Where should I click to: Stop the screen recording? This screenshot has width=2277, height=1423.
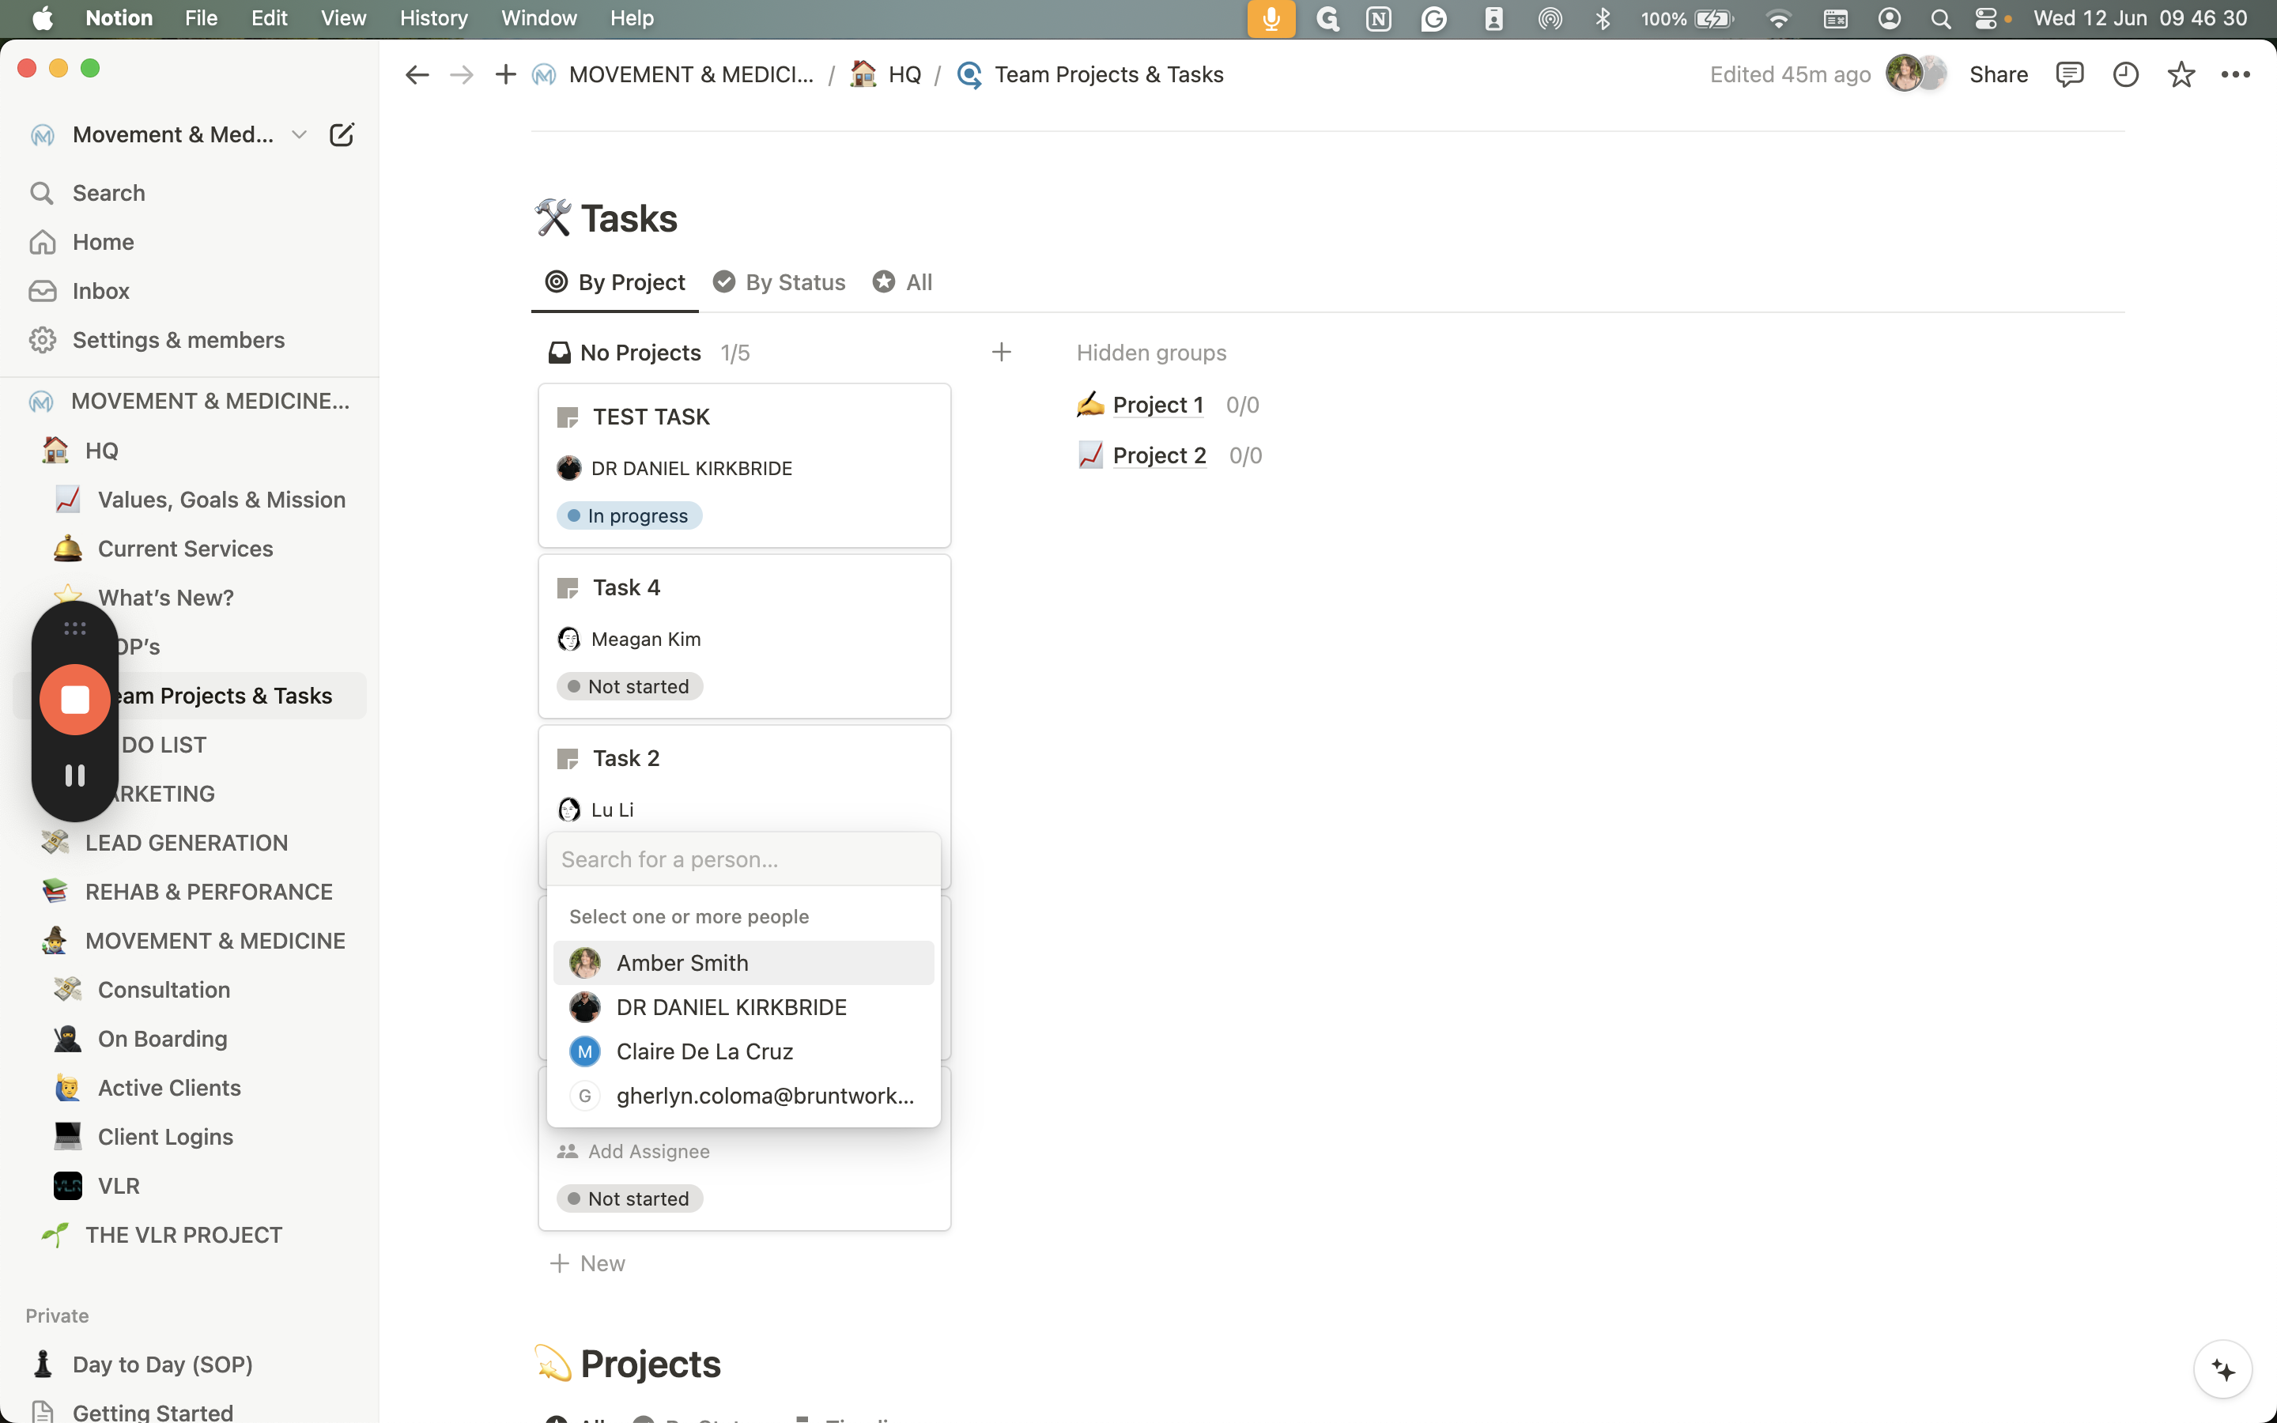pyautogui.click(x=75, y=700)
